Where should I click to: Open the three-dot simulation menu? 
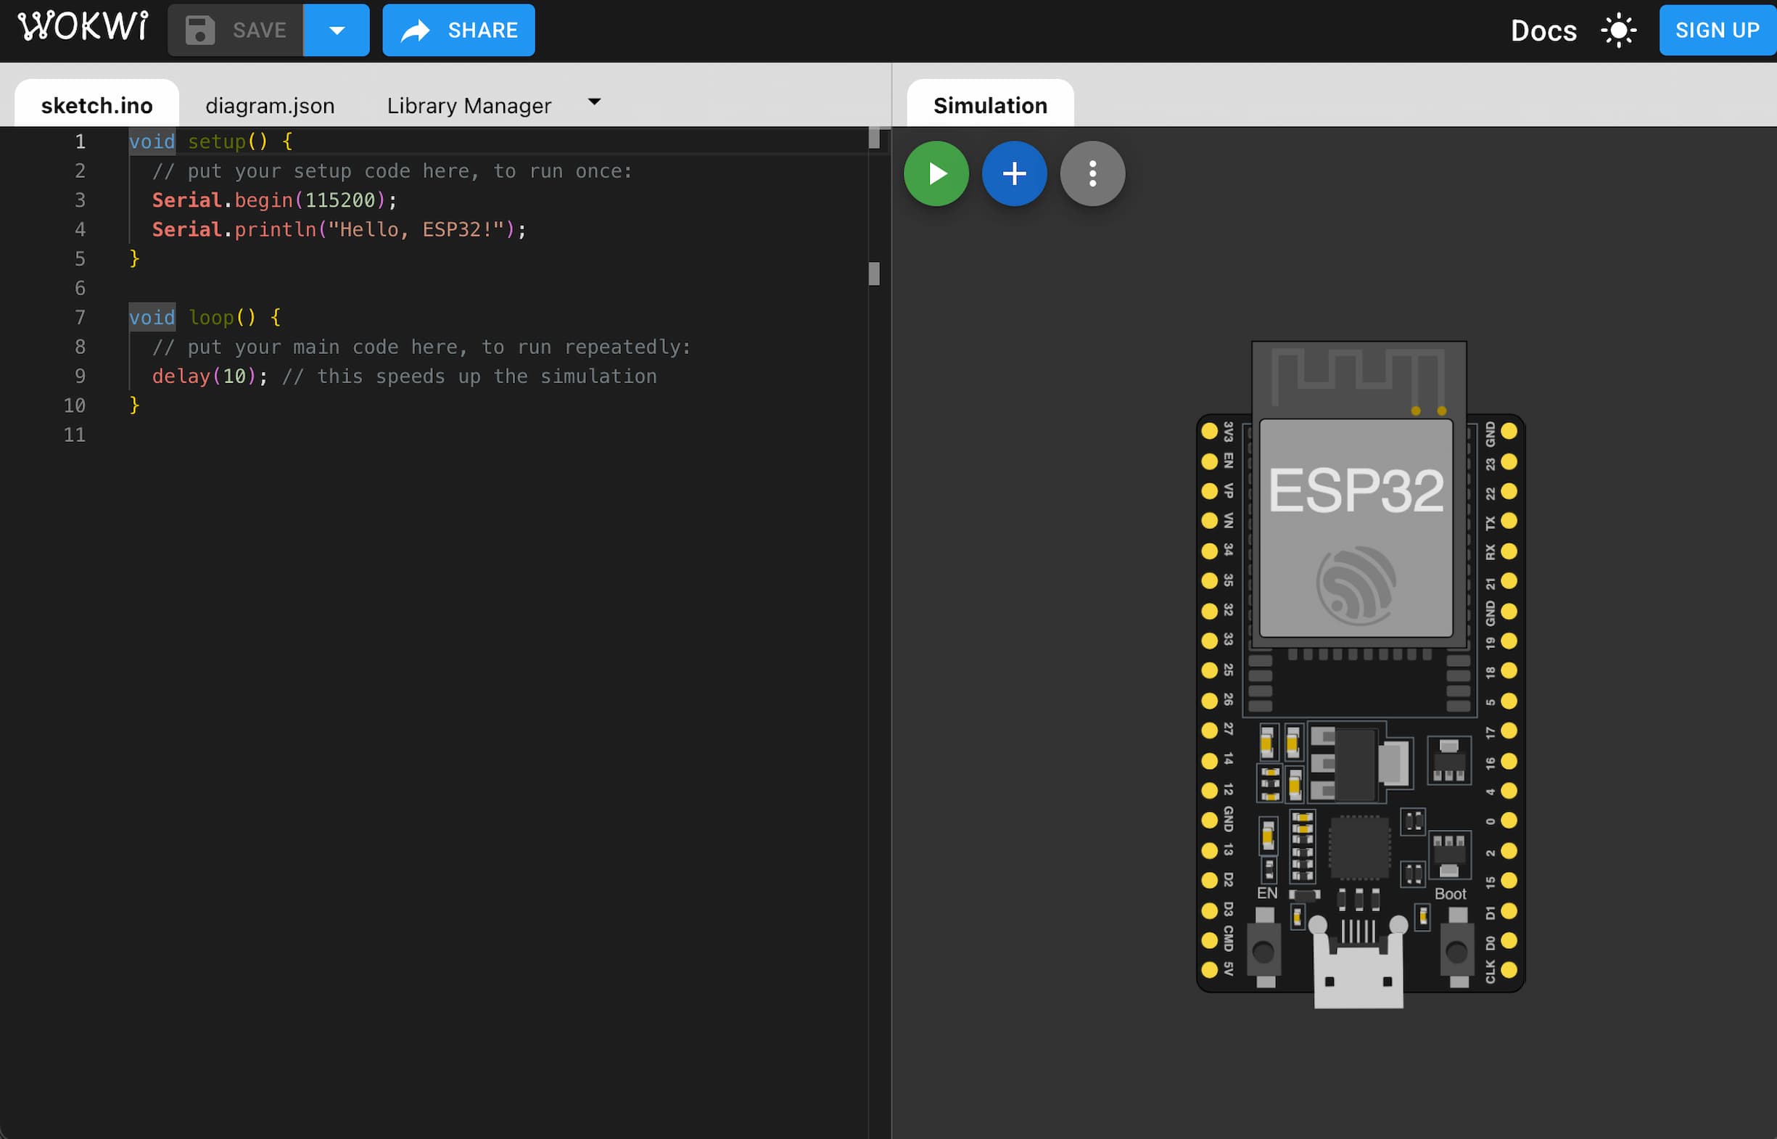point(1092,174)
